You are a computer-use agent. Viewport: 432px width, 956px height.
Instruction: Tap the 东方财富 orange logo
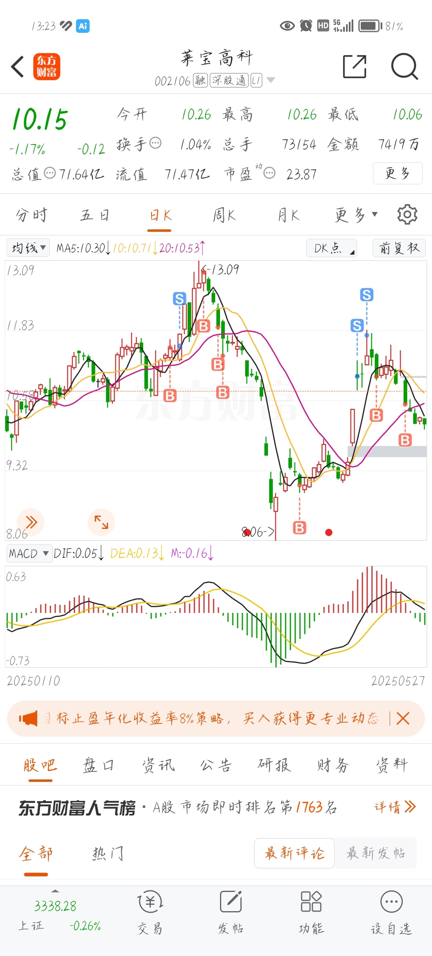[x=47, y=66]
